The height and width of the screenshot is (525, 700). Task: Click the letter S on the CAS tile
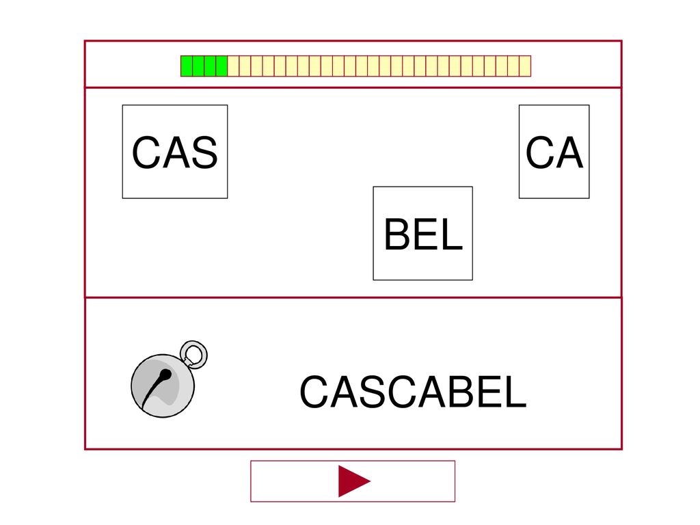[x=203, y=152]
